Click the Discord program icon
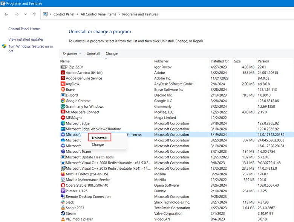Image resolution: width=294 pixels, height=222 pixels. tap(63, 95)
